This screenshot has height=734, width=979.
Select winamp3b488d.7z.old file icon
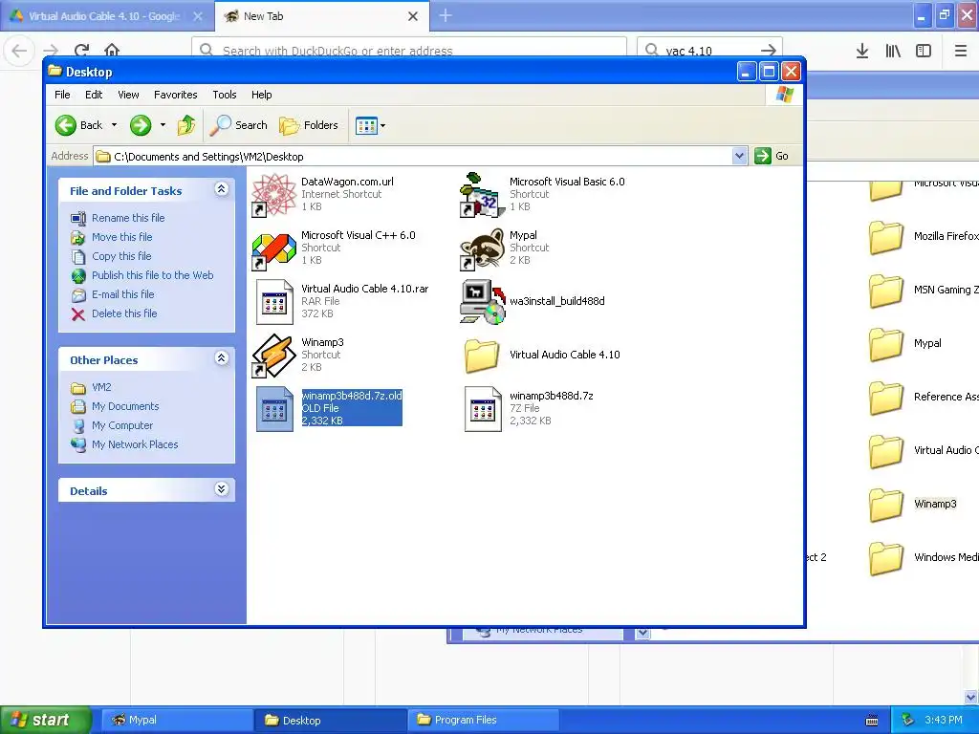(x=274, y=409)
